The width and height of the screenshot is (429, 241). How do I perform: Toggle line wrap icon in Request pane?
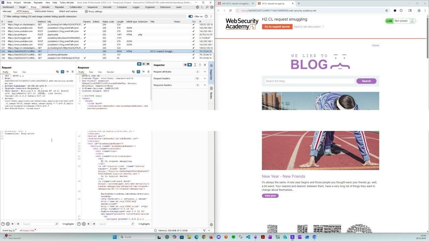click(x=62, y=72)
